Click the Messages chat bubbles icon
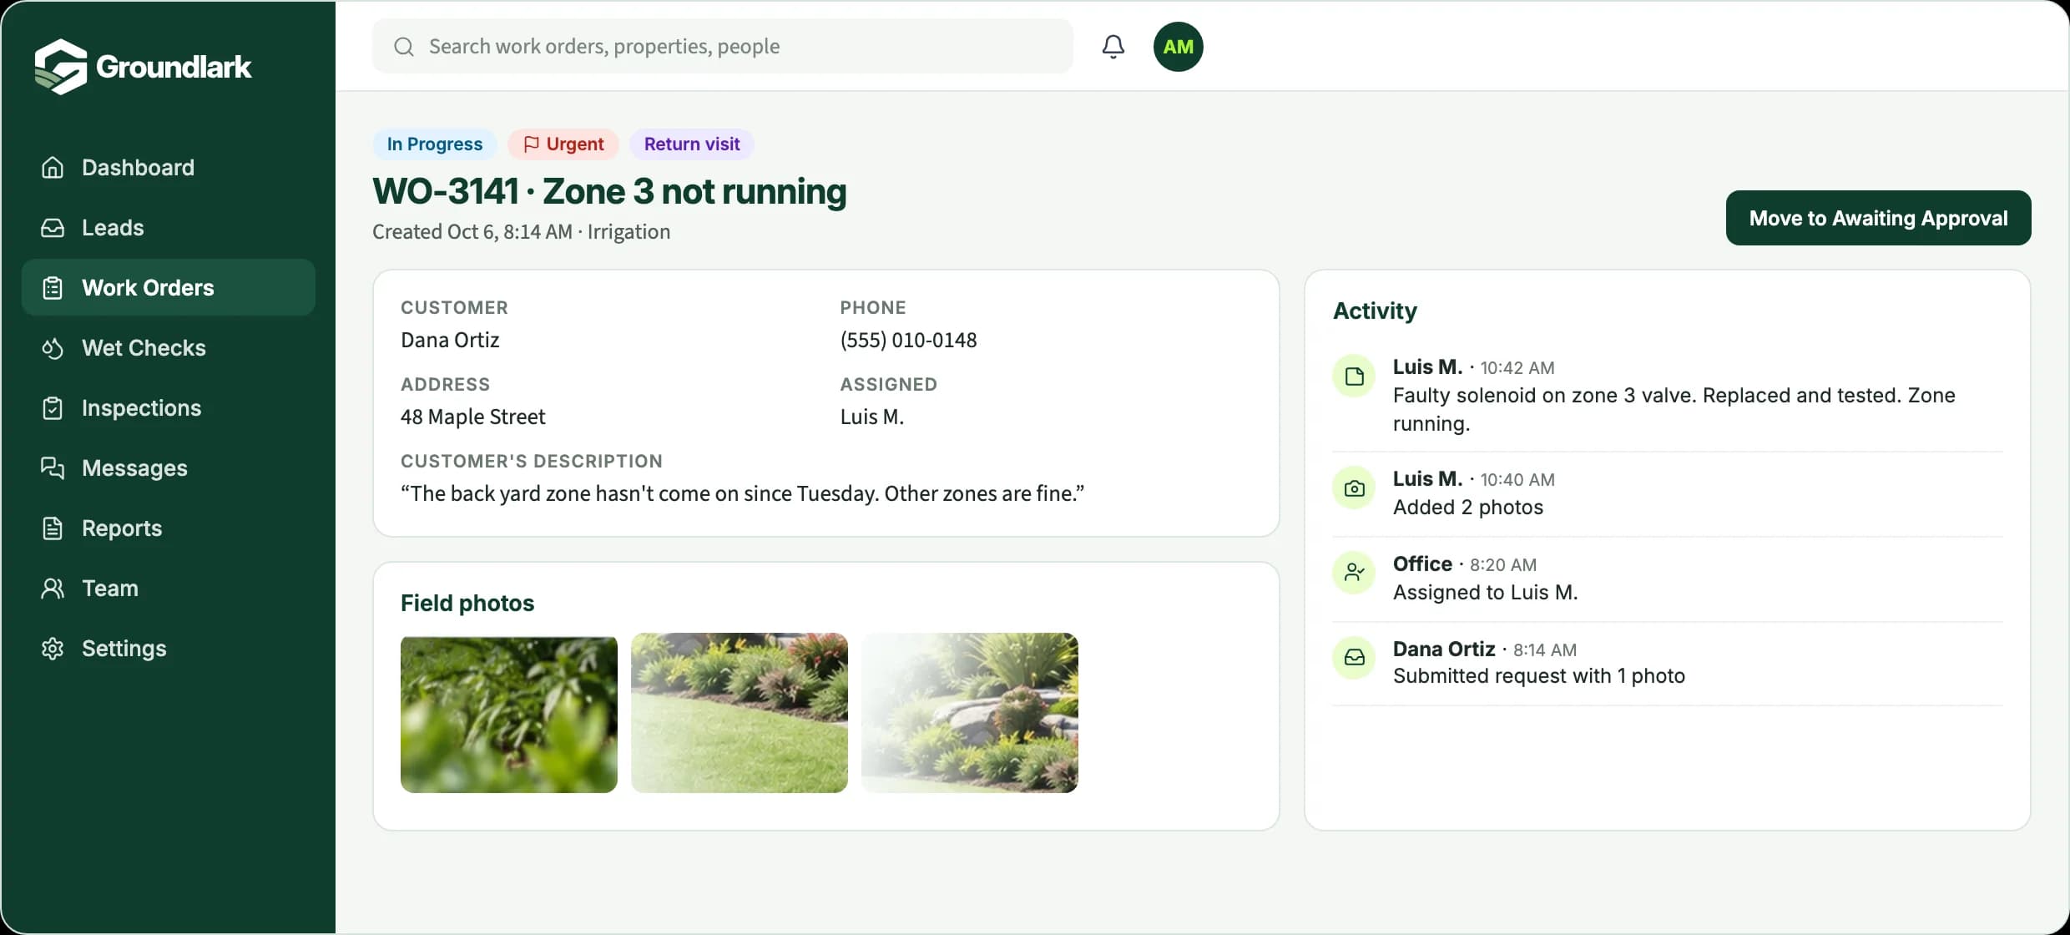Image resolution: width=2070 pixels, height=935 pixels. 53,468
